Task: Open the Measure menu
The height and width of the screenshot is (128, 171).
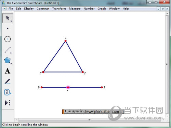Action: click(75, 9)
